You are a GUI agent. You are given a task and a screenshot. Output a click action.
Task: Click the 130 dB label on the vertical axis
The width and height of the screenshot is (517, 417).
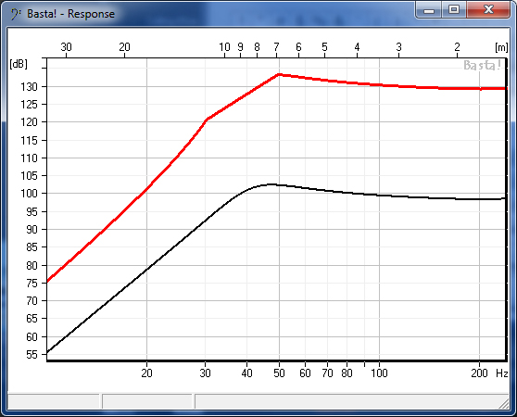coord(29,87)
